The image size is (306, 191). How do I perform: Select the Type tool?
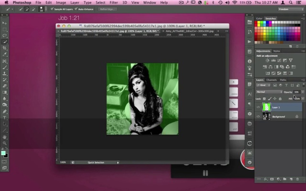tap(5, 117)
